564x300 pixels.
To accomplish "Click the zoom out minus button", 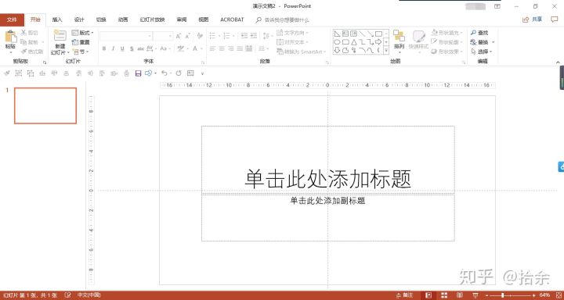I will click(x=487, y=295).
